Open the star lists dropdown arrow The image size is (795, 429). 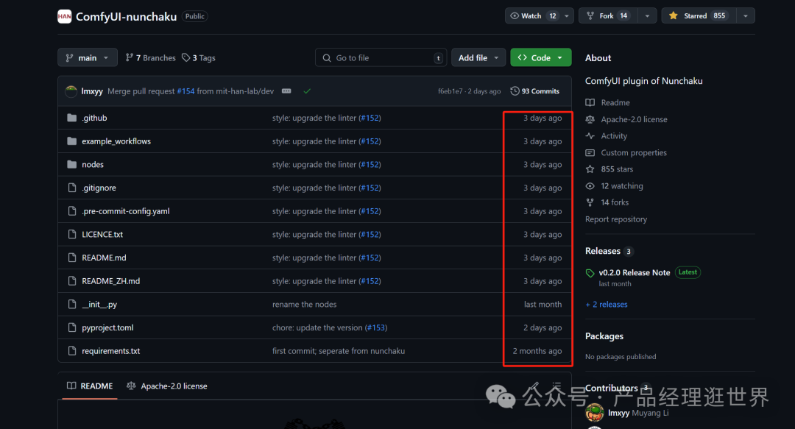pyautogui.click(x=745, y=15)
